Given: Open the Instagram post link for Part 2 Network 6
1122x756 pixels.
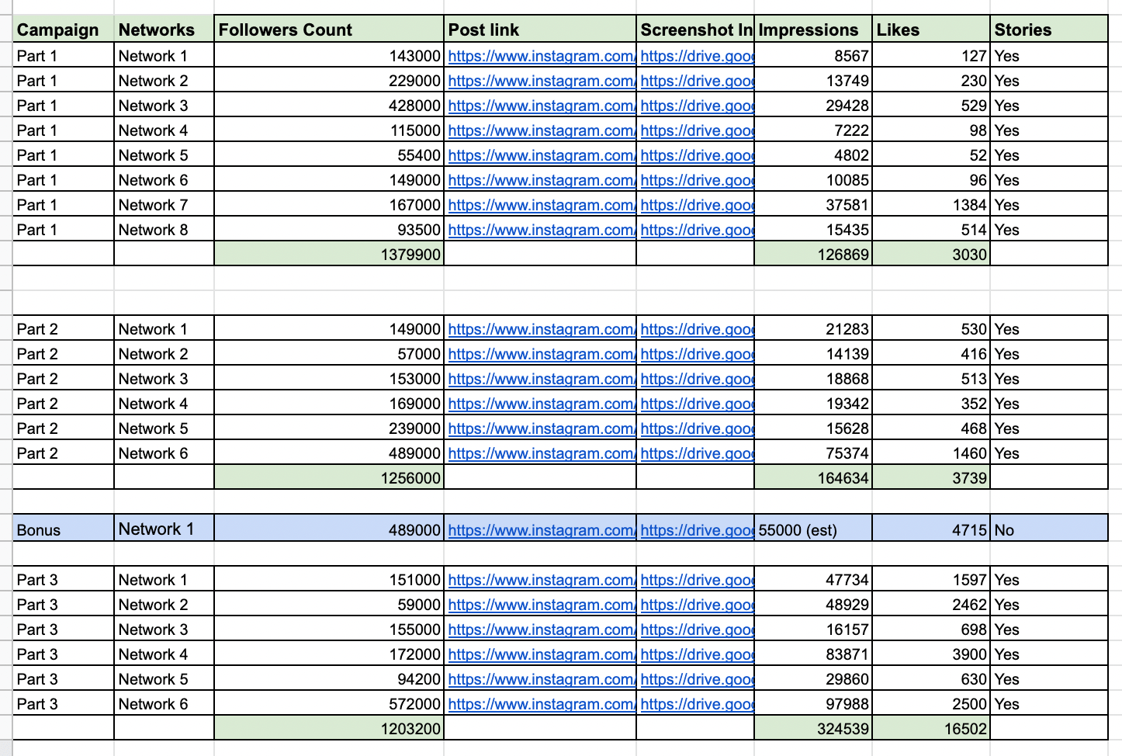Looking at the screenshot, I should click(x=541, y=453).
